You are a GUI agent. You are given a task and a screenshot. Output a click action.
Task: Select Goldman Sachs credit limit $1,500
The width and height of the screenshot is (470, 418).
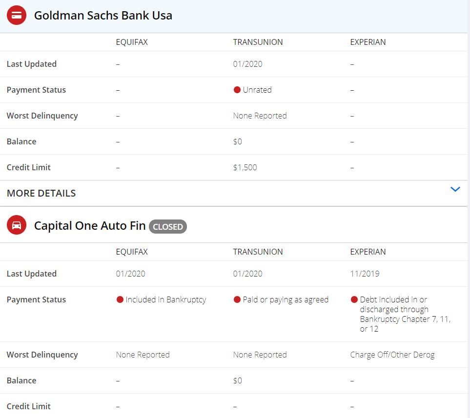[x=245, y=167]
